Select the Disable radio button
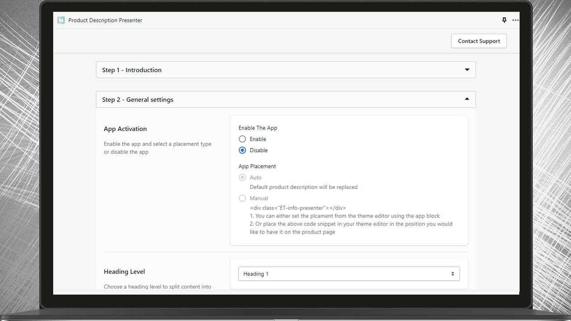The image size is (571, 321). 242,150
